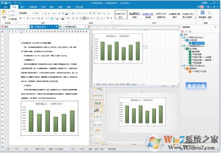Viewport: 221px width, 153px height.
Task: Grow font size with the larger A icon
Action: [x=45, y=13]
